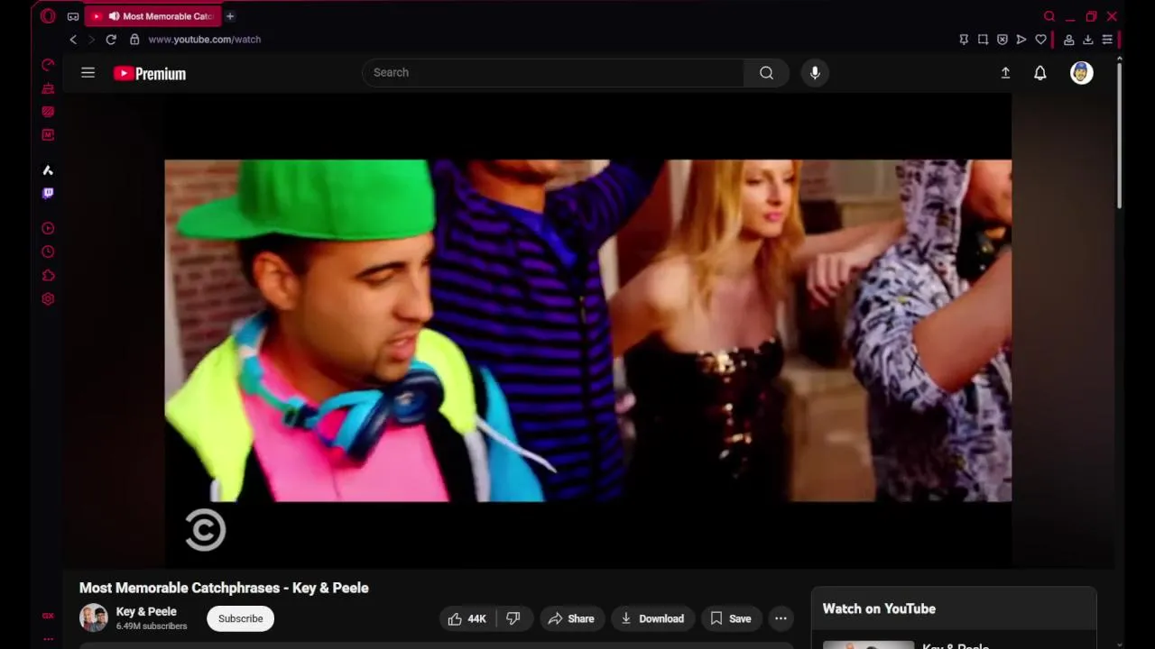Add page to bookmarks with heart icon

point(1040,40)
